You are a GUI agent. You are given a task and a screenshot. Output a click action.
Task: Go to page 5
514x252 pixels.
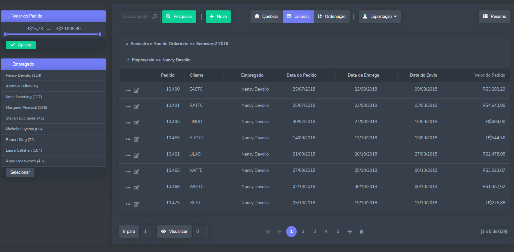point(338,232)
